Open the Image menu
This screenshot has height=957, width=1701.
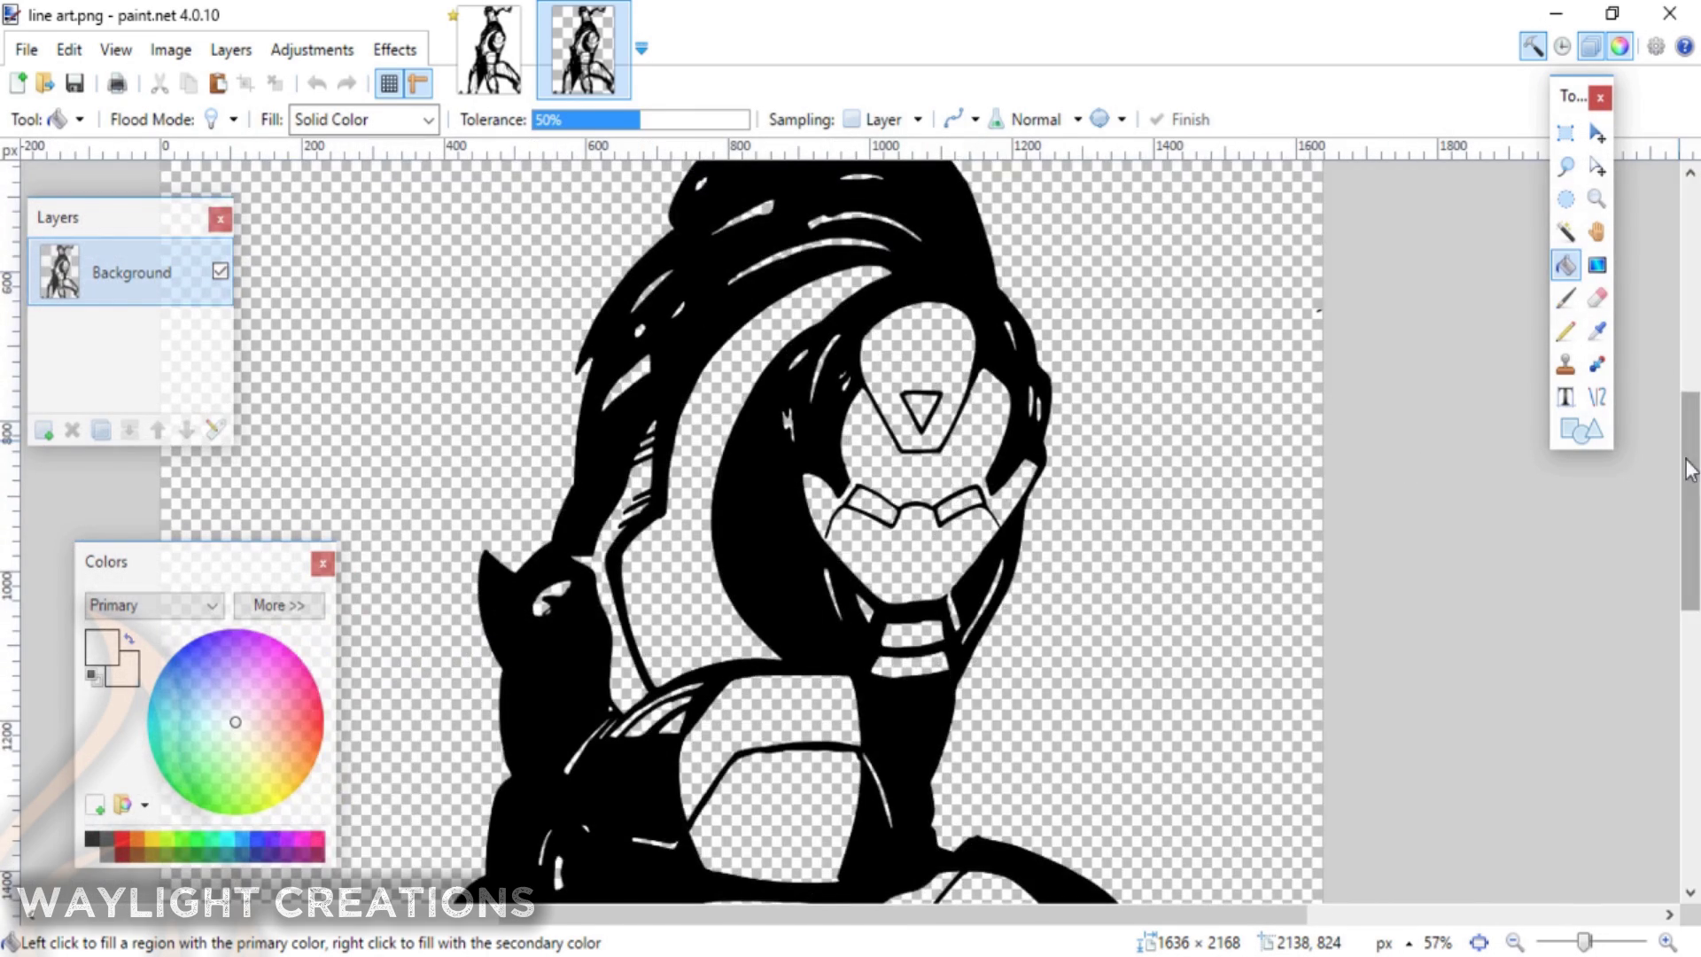(171, 50)
